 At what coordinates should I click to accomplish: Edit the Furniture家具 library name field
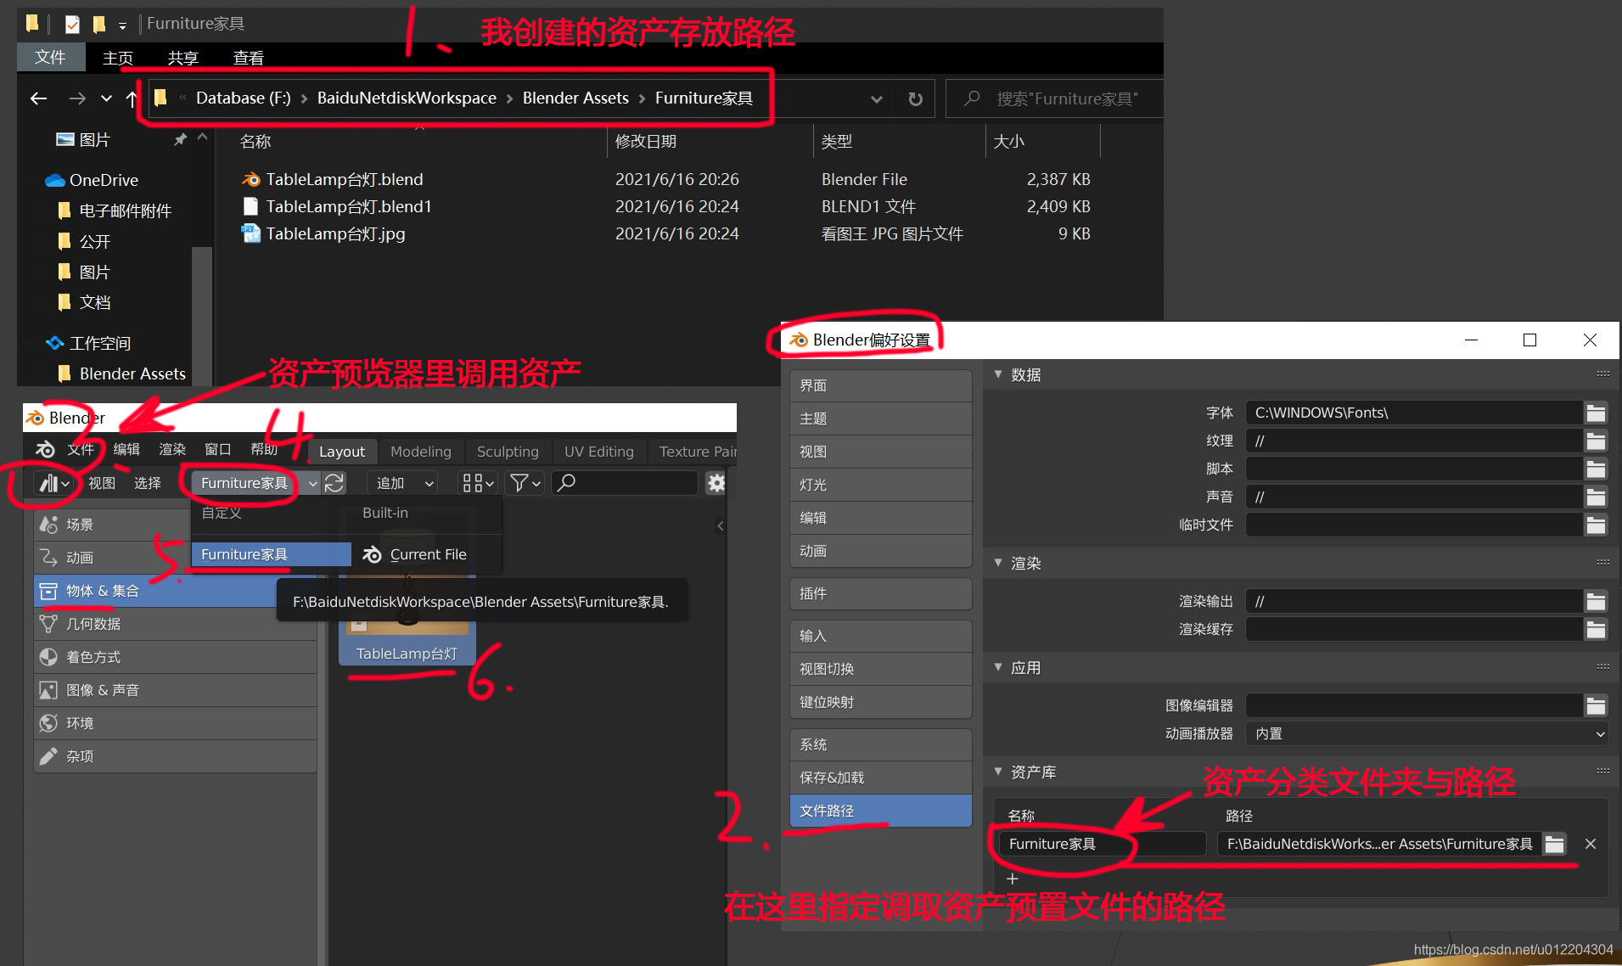(x=1102, y=844)
